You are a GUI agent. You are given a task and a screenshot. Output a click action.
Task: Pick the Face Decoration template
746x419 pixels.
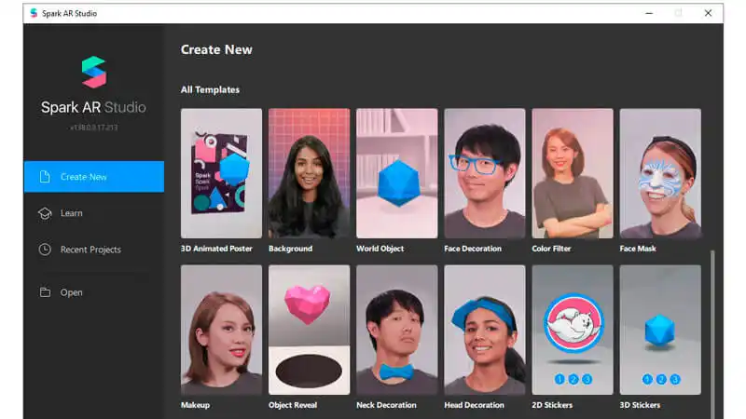[484, 173]
